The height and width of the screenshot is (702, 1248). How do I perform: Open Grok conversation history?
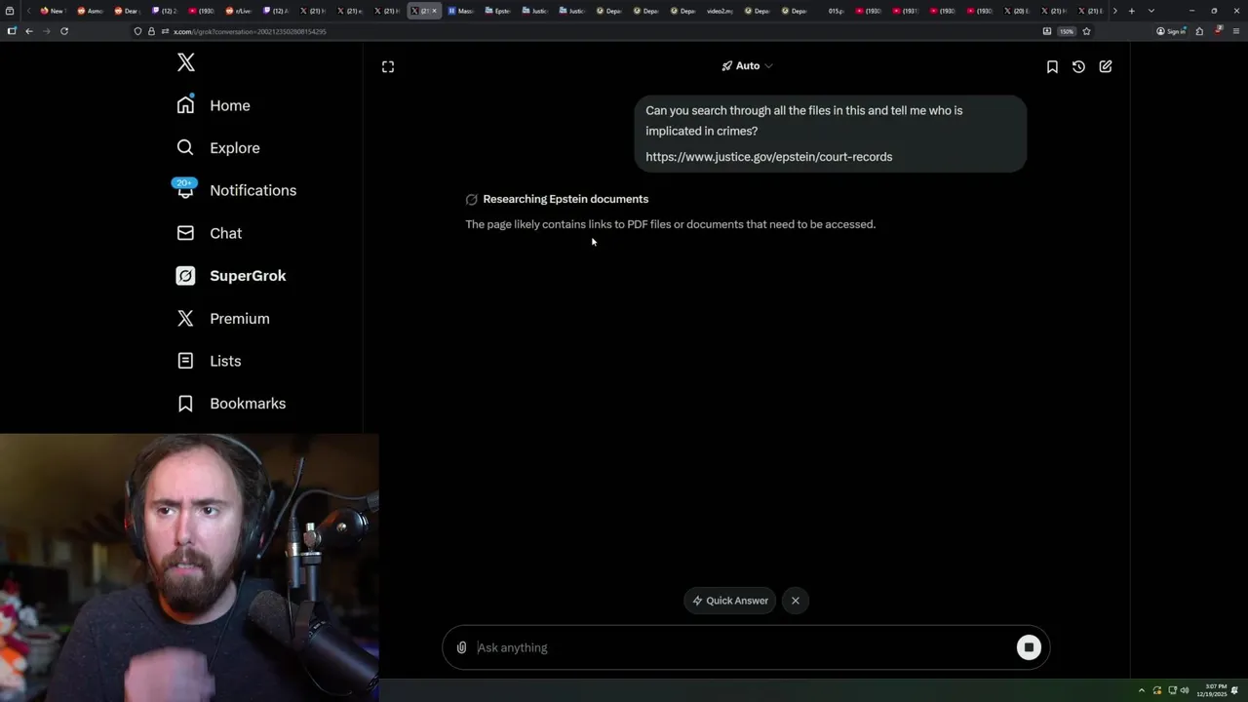coord(1078,66)
